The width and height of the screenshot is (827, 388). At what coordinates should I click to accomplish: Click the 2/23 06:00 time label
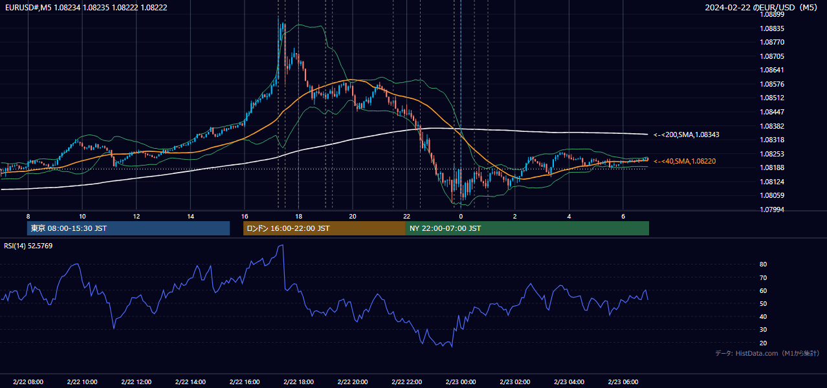tap(623, 382)
